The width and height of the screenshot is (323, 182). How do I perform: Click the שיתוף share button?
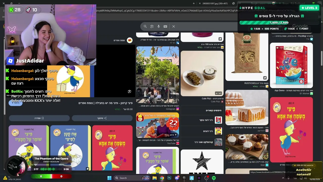(102, 118)
